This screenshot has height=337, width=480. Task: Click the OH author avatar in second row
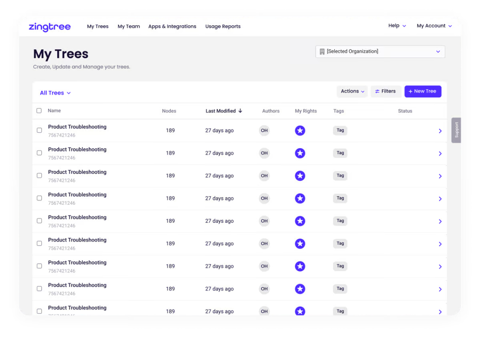tap(264, 153)
